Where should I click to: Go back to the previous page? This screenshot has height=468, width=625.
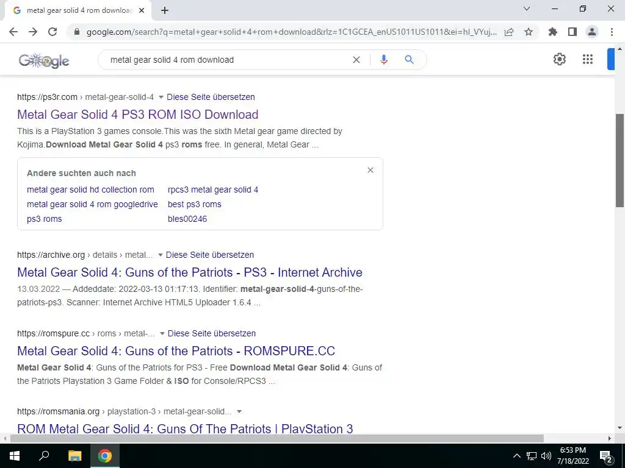click(x=13, y=32)
